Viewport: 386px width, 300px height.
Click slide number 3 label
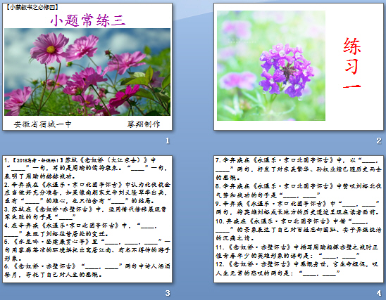tap(168, 293)
